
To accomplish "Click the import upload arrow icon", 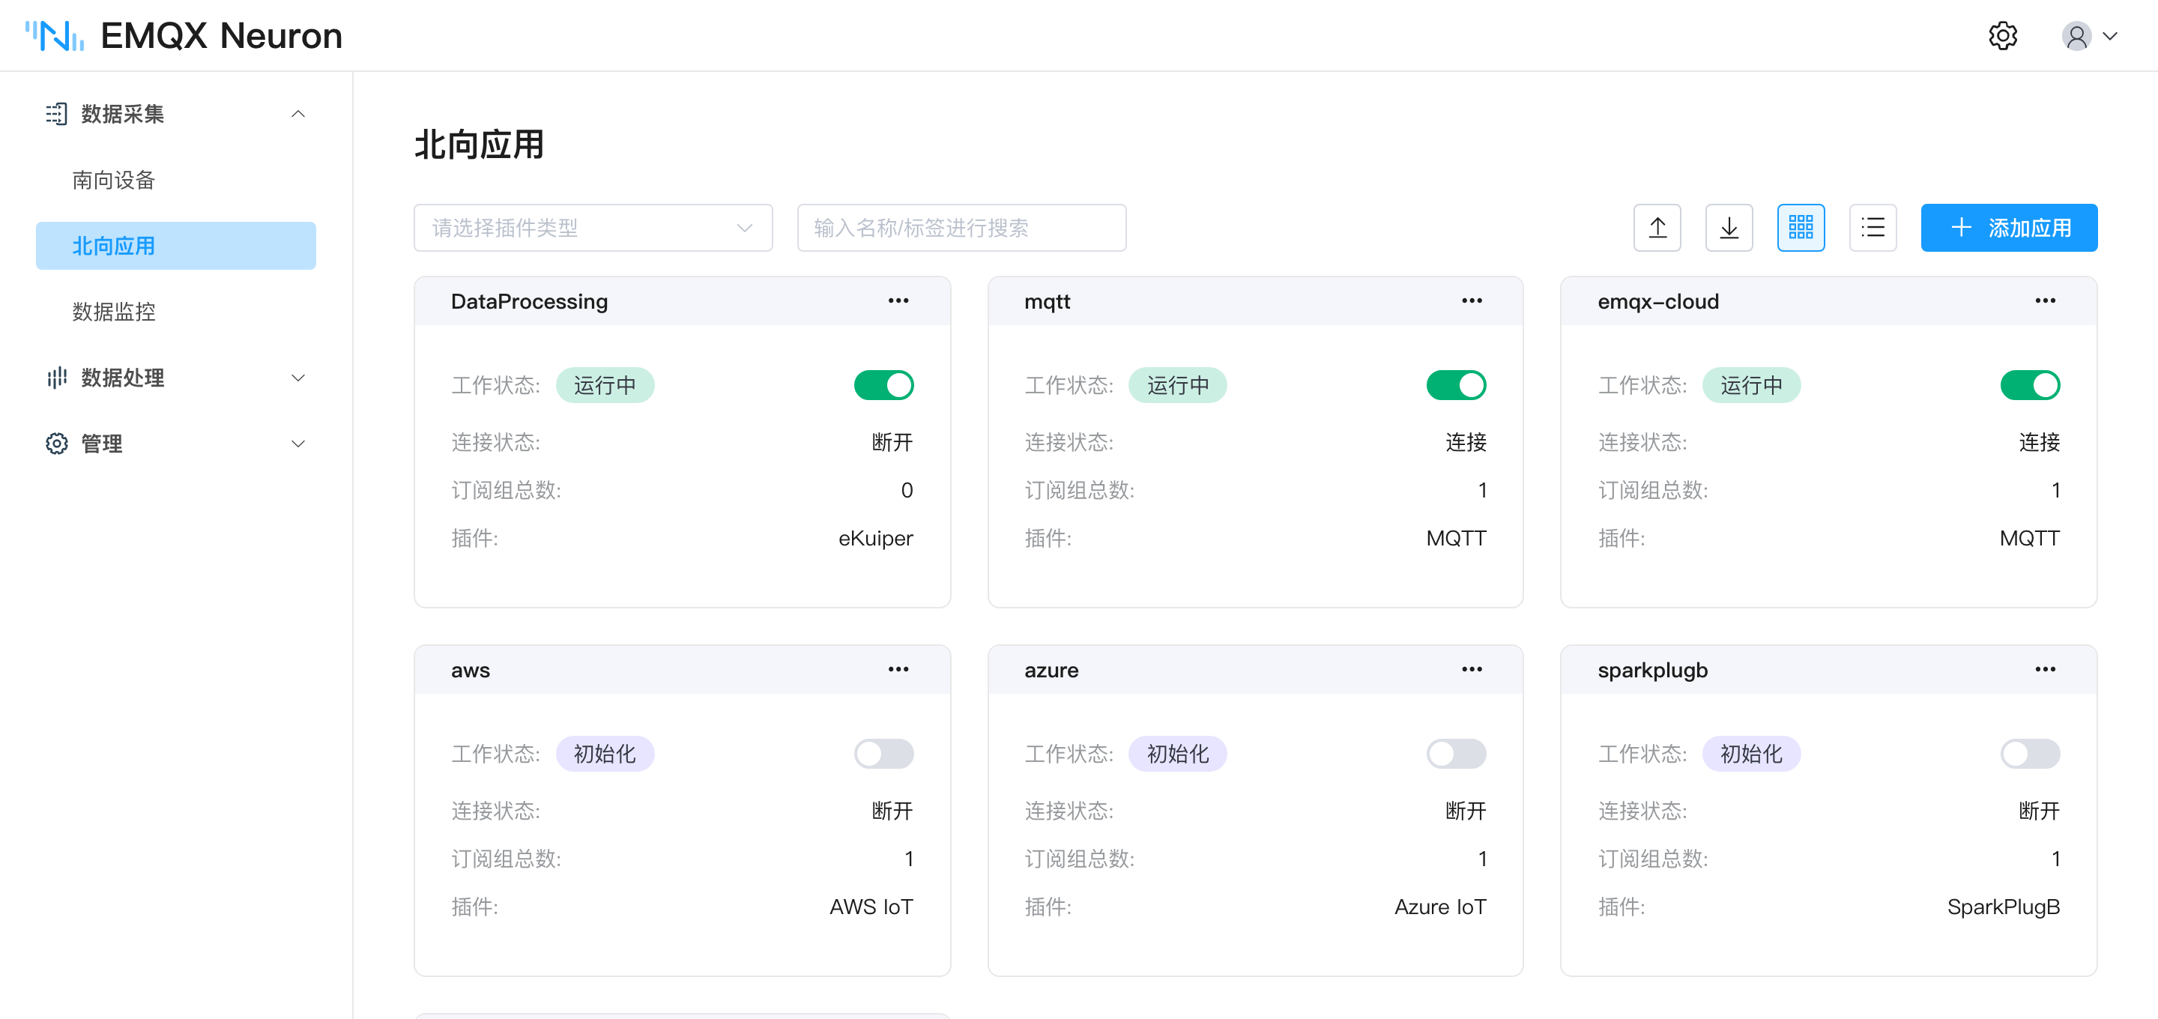I will [1657, 228].
